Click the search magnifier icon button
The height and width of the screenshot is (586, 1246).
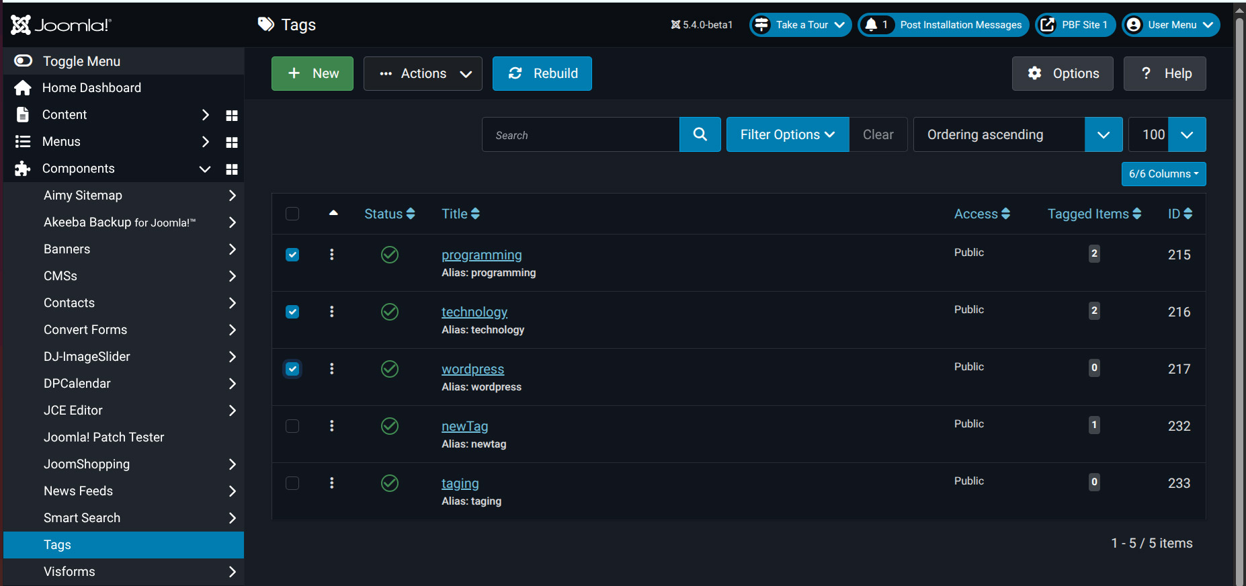(700, 134)
